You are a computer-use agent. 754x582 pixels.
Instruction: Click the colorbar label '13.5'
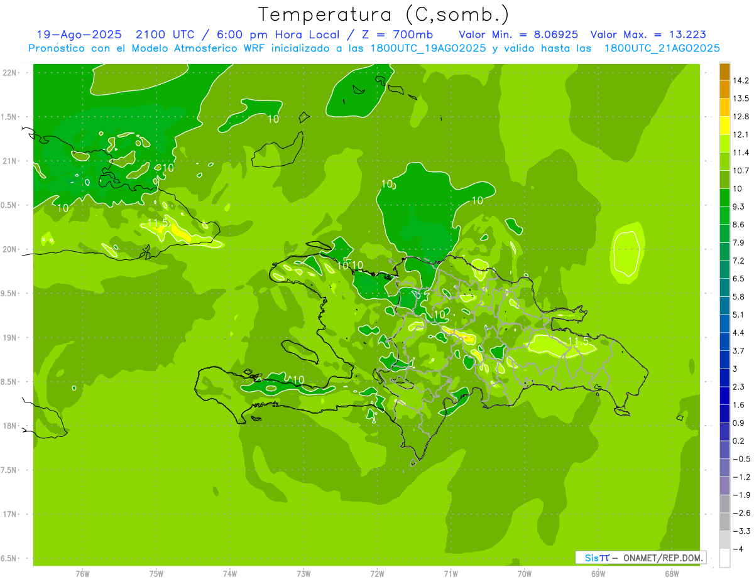tap(740, 99)
